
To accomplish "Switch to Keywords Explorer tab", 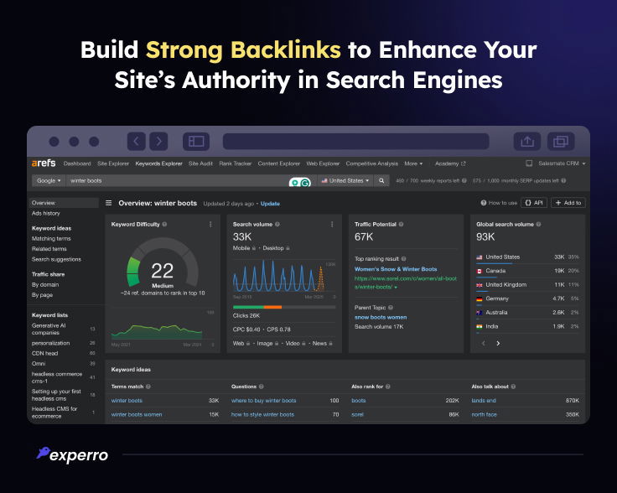I will click(158, 163).
